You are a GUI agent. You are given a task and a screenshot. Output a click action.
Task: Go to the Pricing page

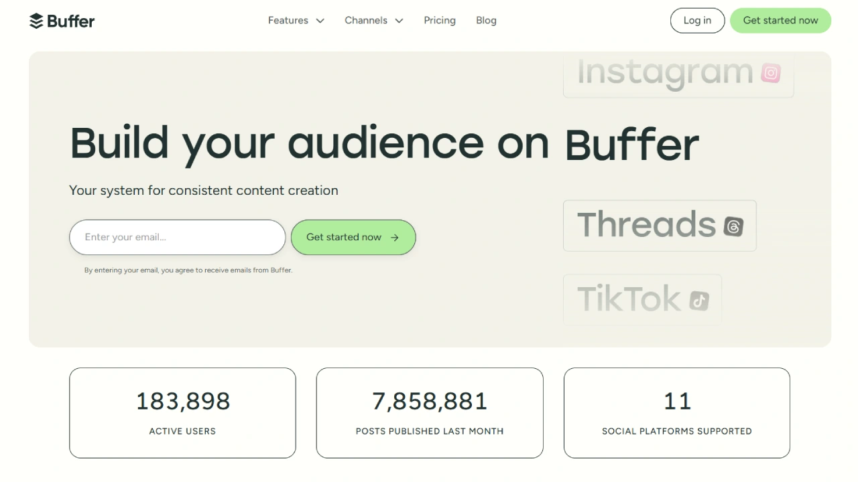(x=440, y=21)
